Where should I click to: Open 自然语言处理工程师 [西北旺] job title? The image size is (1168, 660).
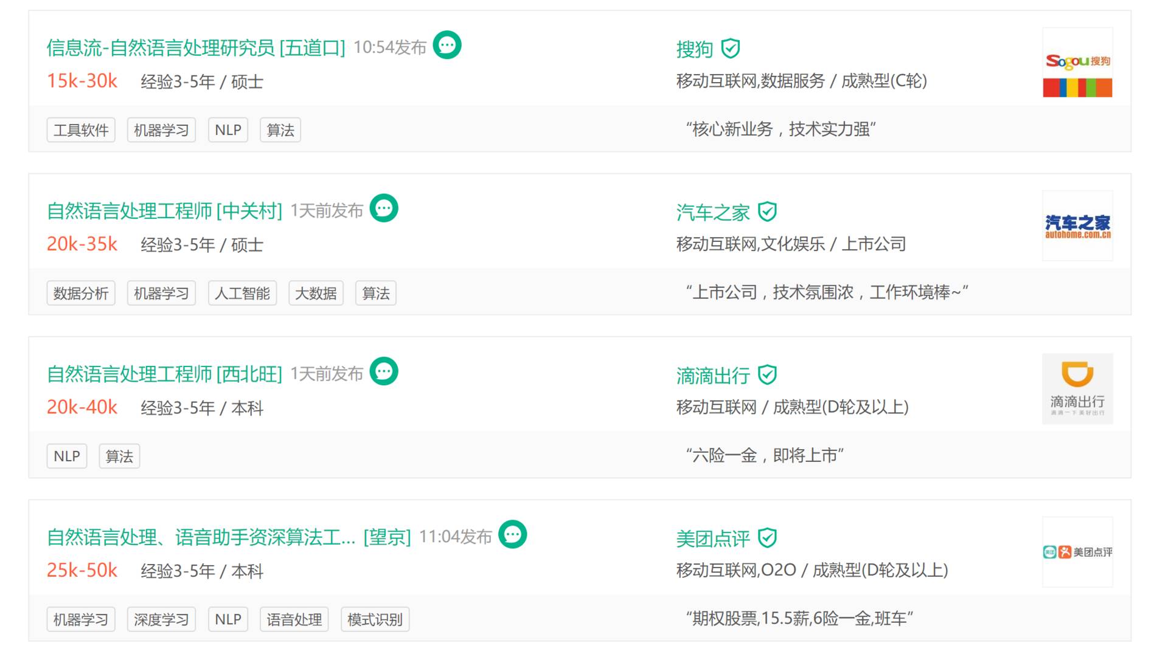[164, 374]
